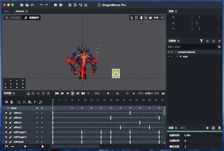224x151 pixels.
Task: Step to the next keyframe
Action: pos(78,93)
